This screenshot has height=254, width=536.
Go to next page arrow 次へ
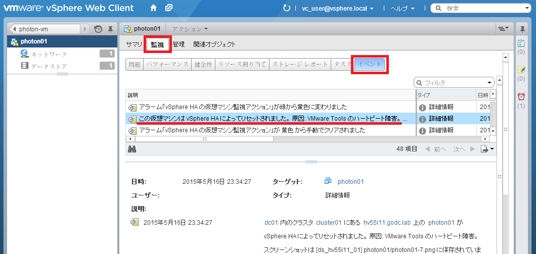(464, 149)
